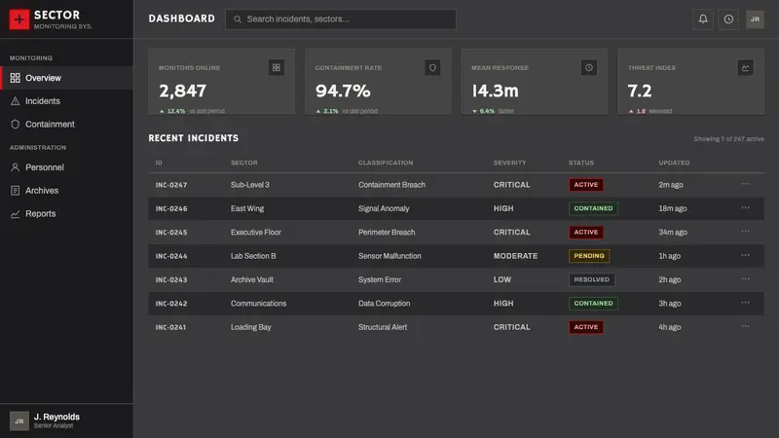Open Incidents in sidebar
Image resolution: width=779 pixels, height=438 pixels.
(66, 101)
